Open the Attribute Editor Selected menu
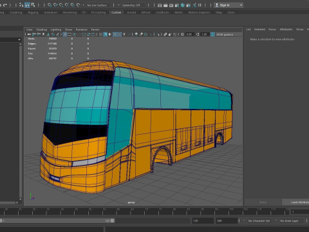Screen dimensions: 309x232 coord(259,29)
